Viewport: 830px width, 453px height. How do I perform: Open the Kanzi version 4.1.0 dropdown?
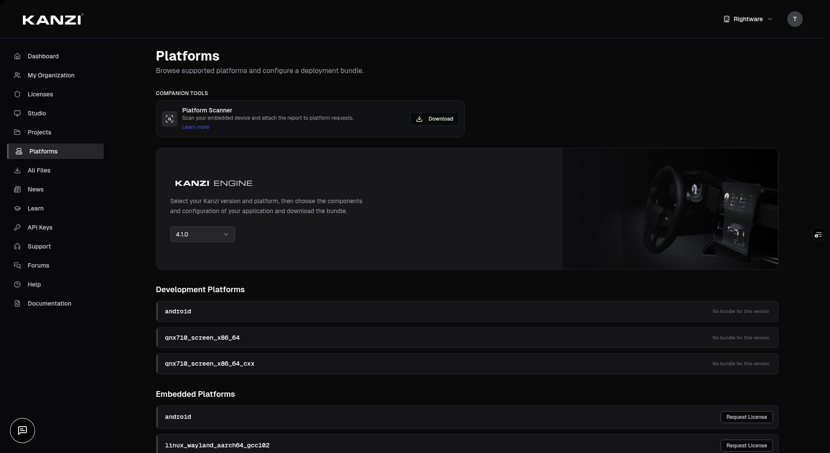click(202, 234)
